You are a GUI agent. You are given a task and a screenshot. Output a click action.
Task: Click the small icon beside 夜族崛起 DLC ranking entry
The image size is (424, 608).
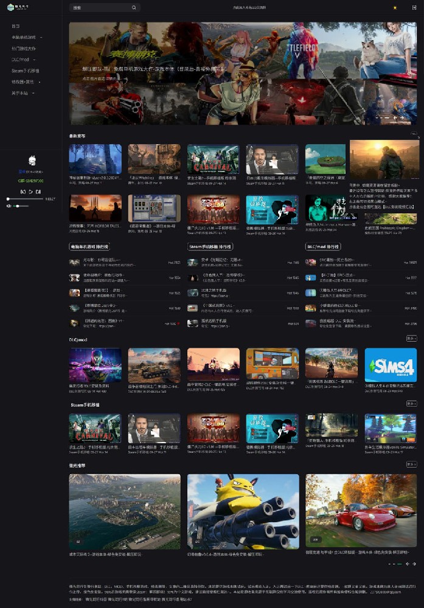[x=311, y=323]
